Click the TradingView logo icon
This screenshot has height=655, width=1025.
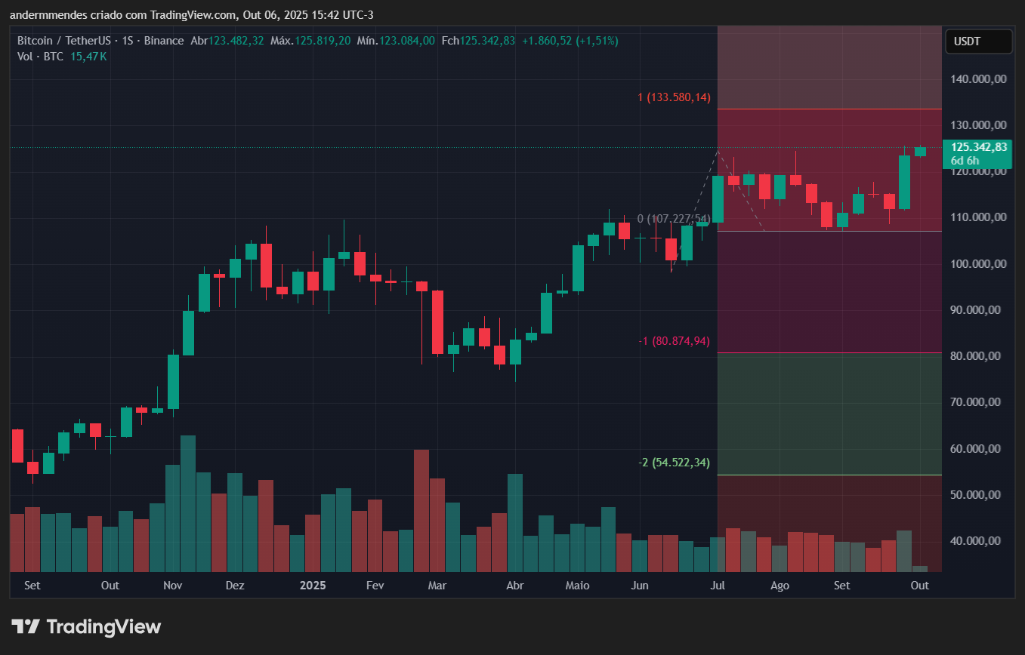point(25,626)
